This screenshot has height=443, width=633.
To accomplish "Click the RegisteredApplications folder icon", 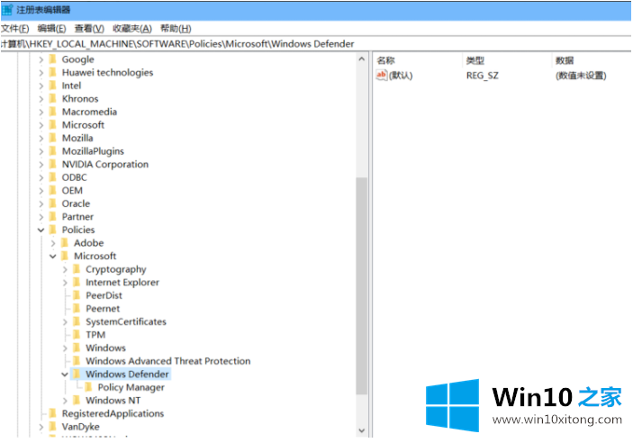I will pyautogui.click(x=52, y=413).
